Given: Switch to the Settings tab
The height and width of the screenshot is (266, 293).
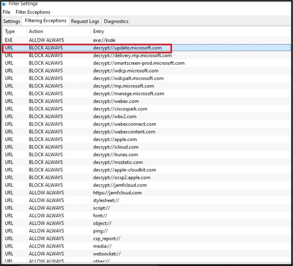Looking at the screenshot, I should [12, 21].
